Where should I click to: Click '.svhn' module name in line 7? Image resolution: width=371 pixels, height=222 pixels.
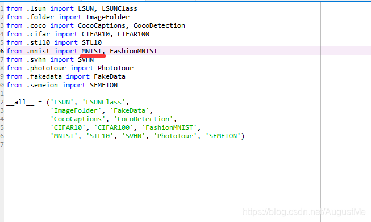coord(36,59)
